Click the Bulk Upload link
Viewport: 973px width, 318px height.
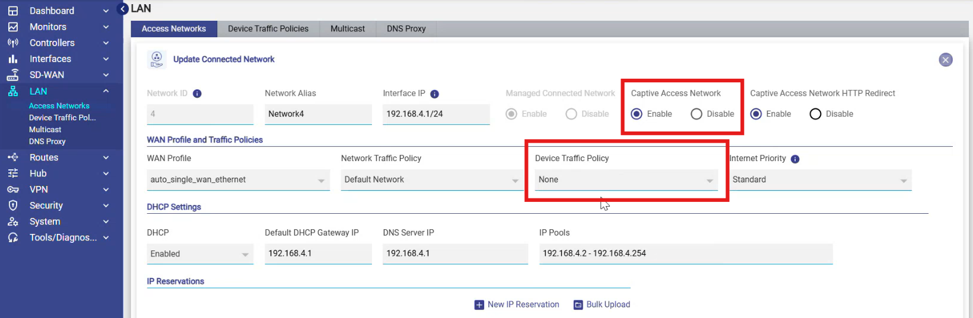click(x=608, y=304)
